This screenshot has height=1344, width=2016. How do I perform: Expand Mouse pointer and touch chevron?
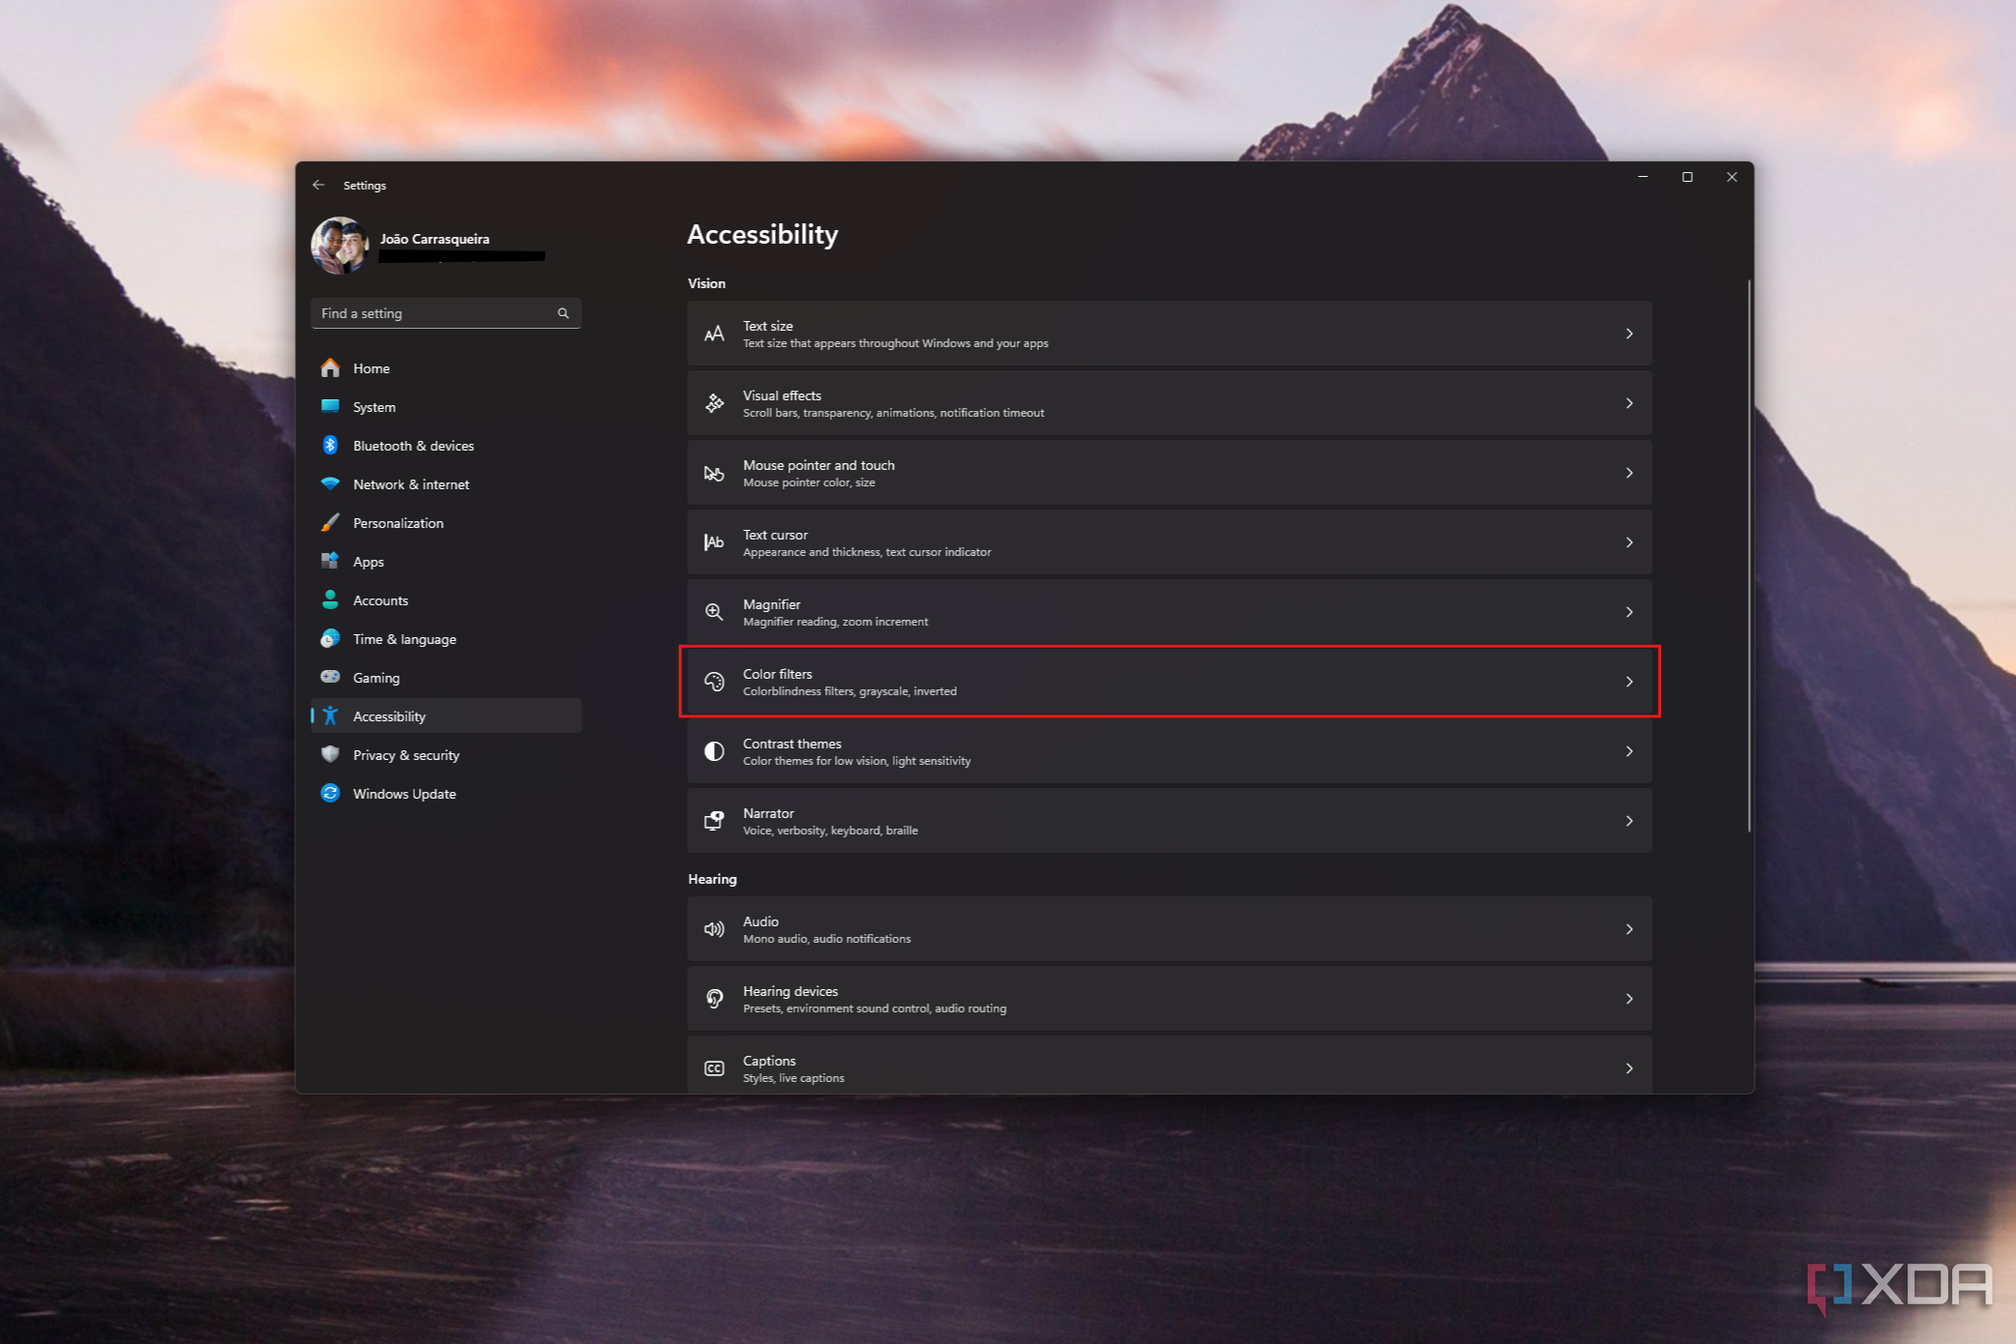pyautogui.click(x=1629, y=473)
